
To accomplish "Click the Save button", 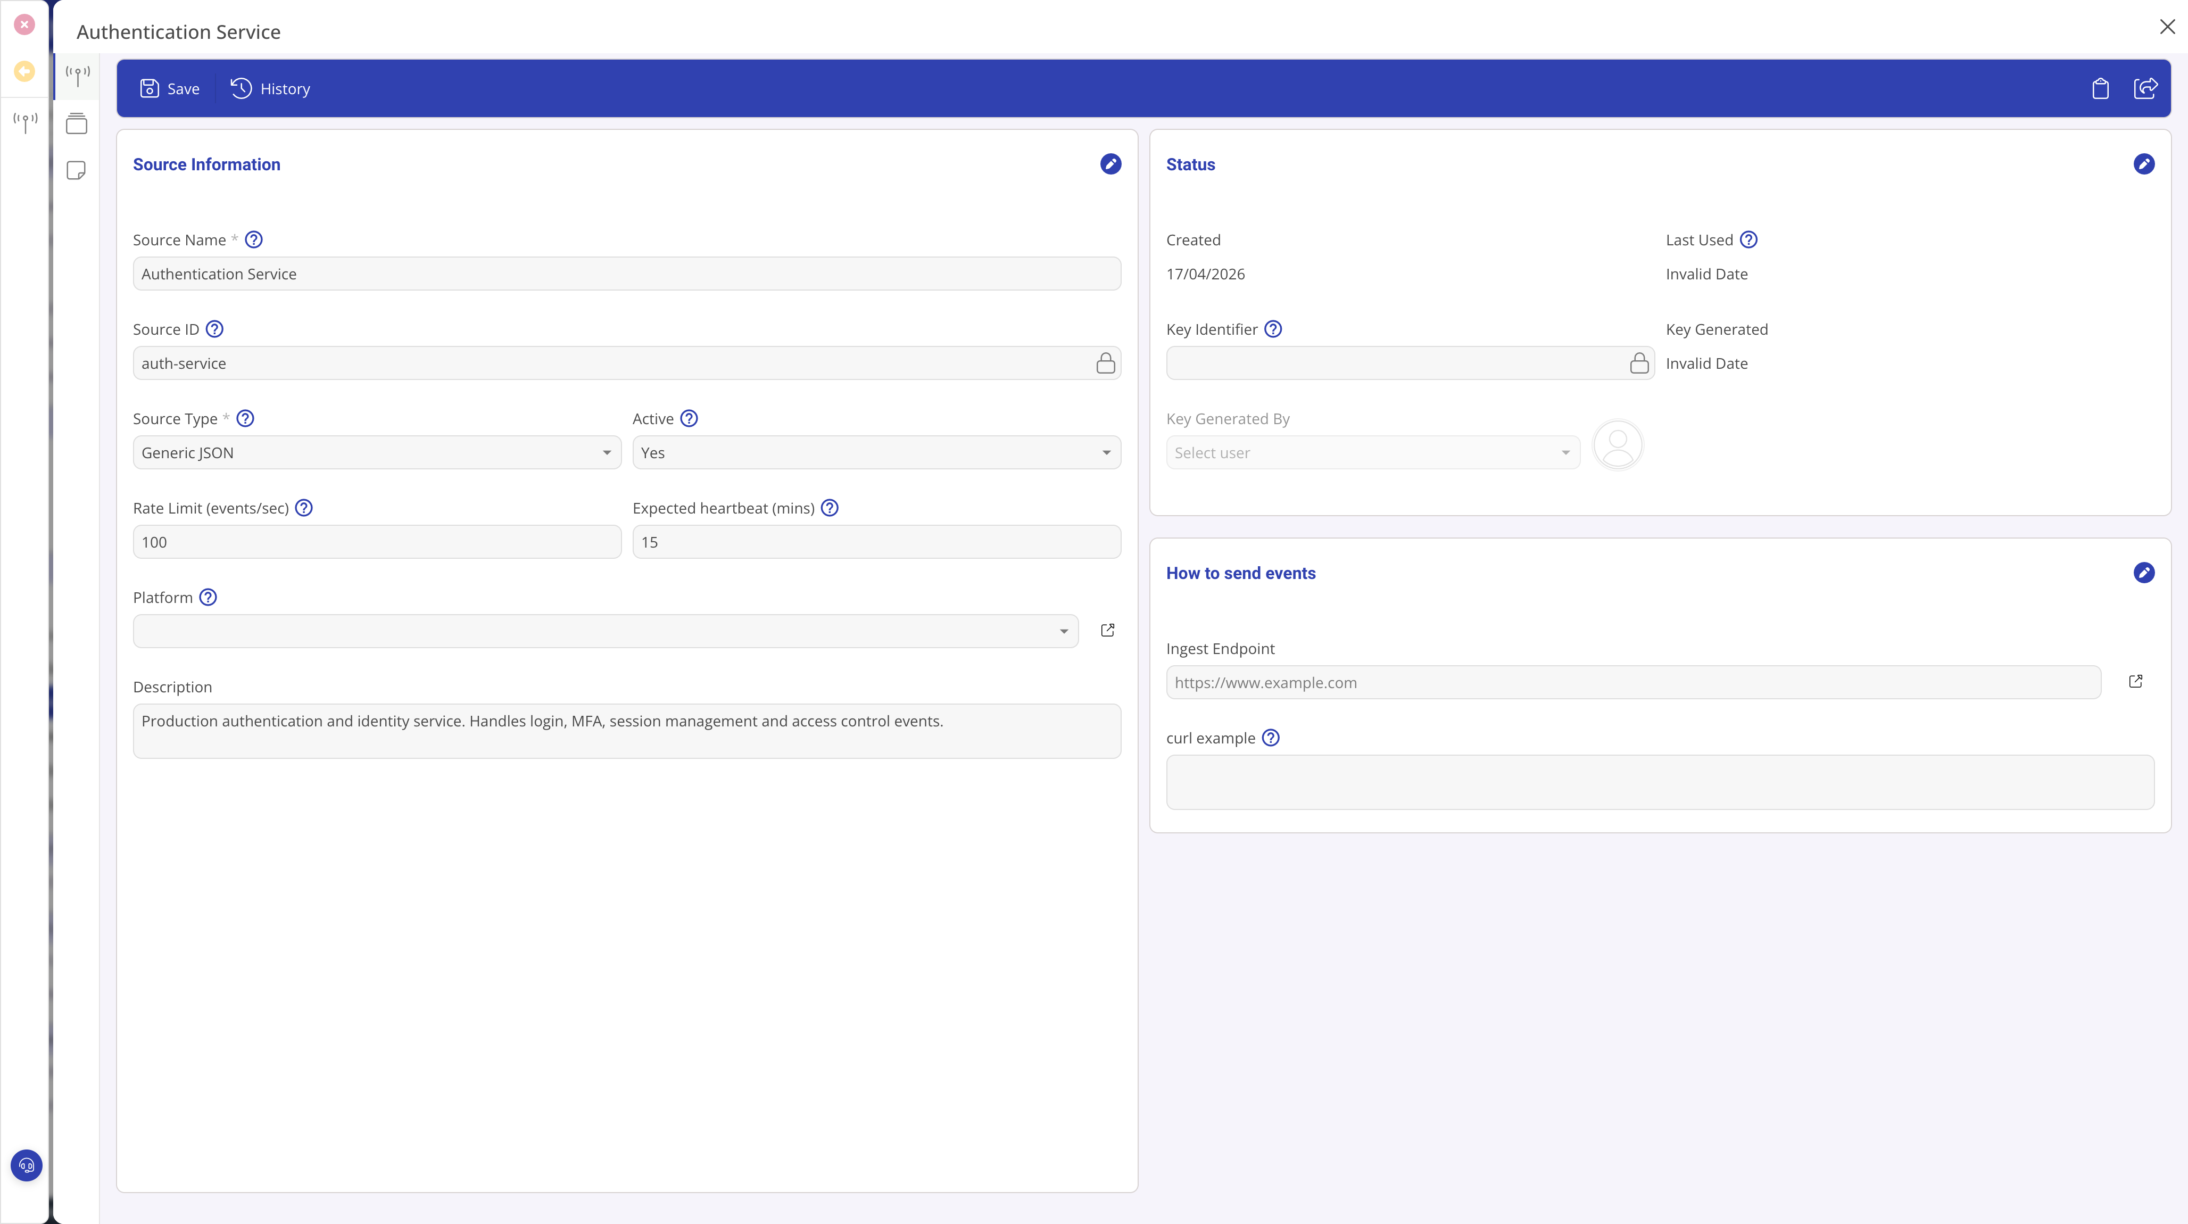I will click(169, 87).
